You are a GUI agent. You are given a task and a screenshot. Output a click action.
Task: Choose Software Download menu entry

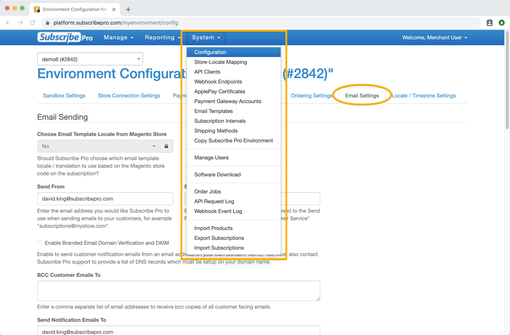(x=233, y=174)
